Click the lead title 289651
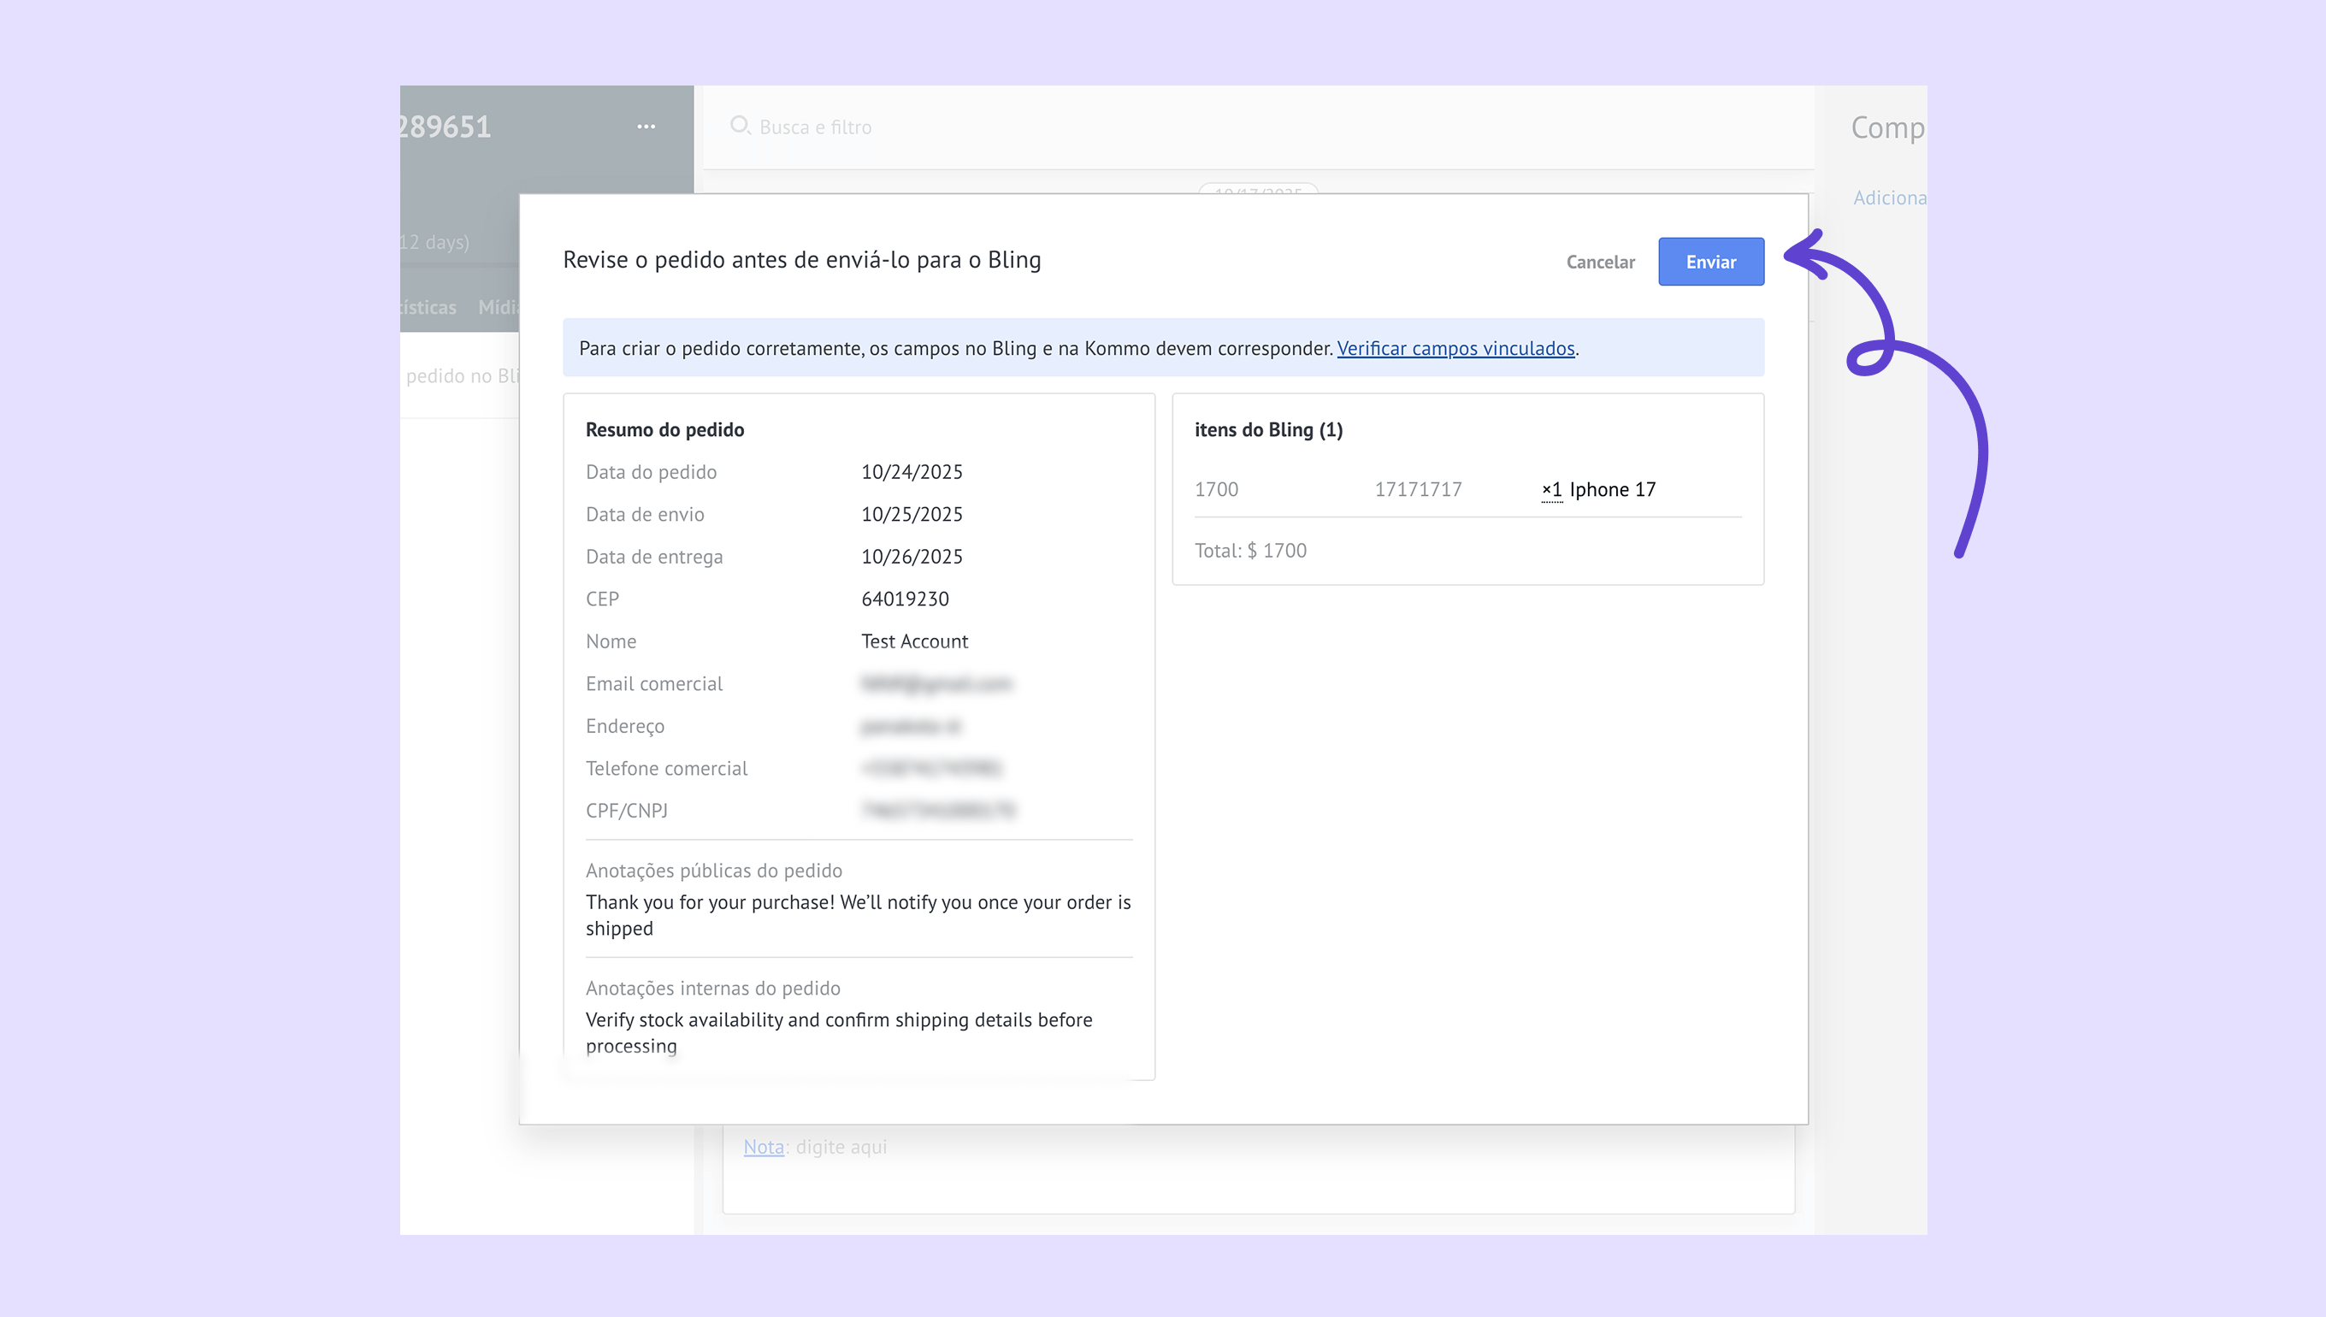 coord(445,127)
